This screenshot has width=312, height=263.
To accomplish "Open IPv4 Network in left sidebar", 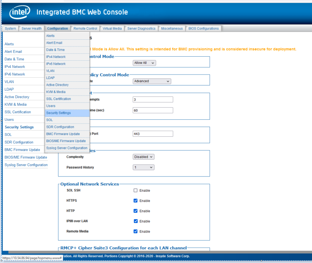I will click(x=15, y=67).
